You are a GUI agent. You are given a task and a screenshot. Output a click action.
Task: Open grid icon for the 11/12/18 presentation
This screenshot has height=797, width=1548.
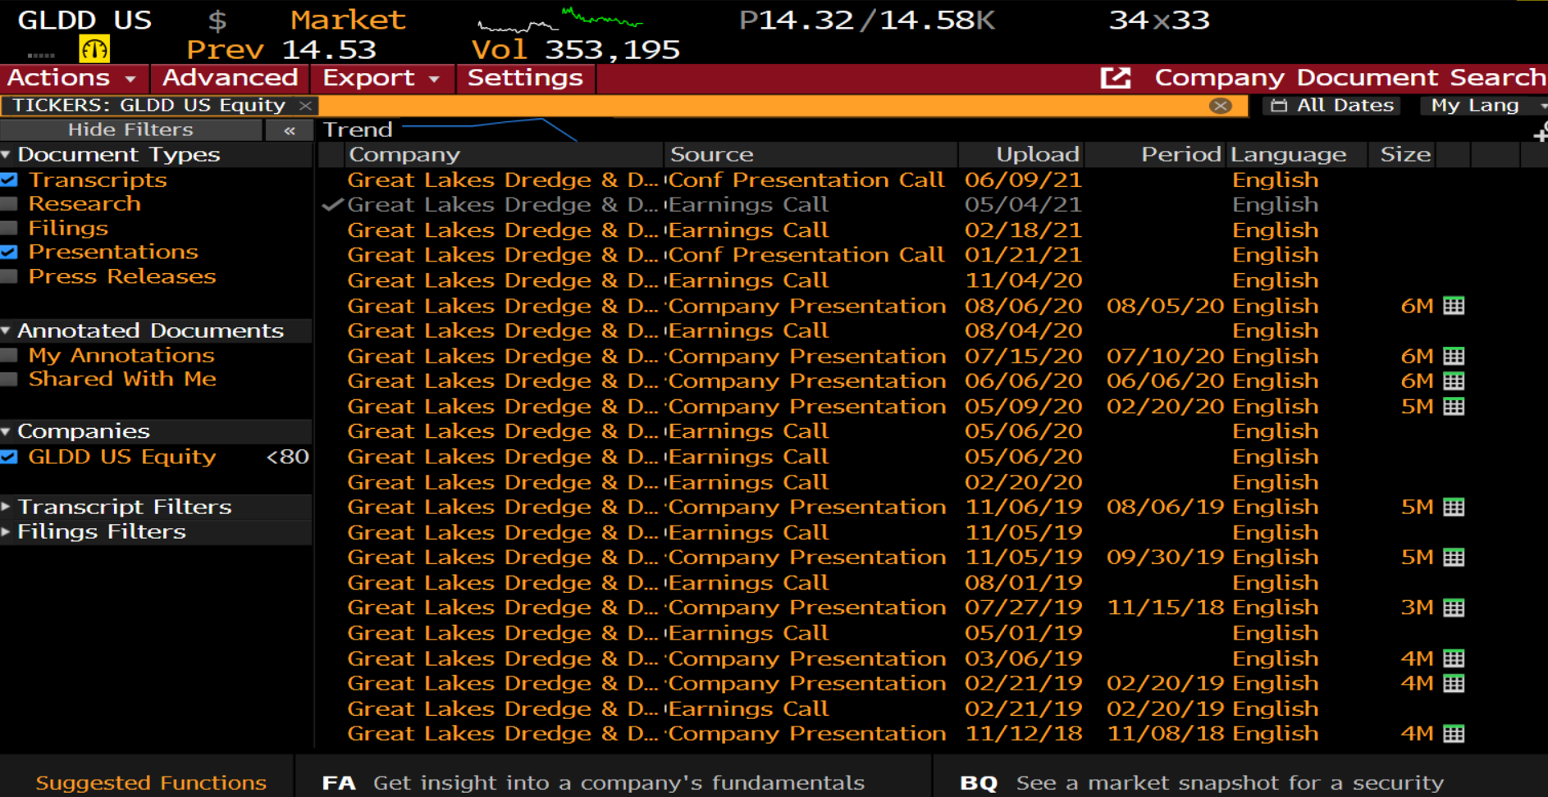[x=1454, y=734]
